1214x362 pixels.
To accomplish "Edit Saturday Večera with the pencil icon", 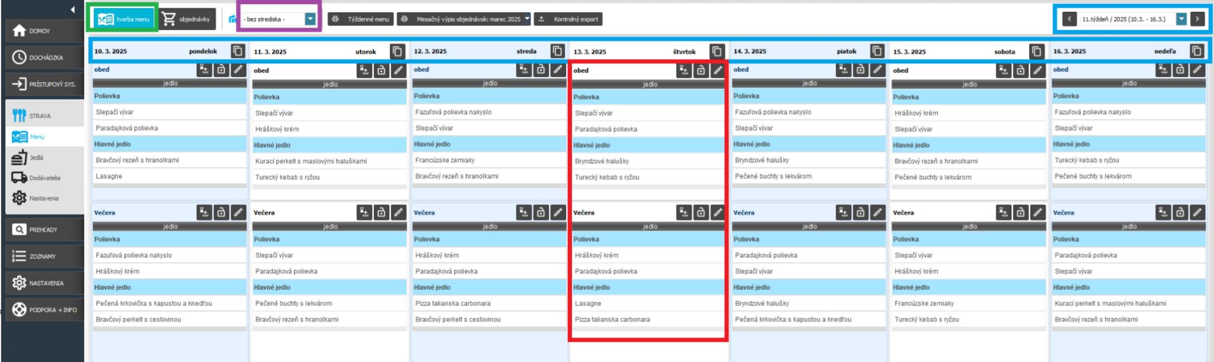I will (x=1037, y=212).
